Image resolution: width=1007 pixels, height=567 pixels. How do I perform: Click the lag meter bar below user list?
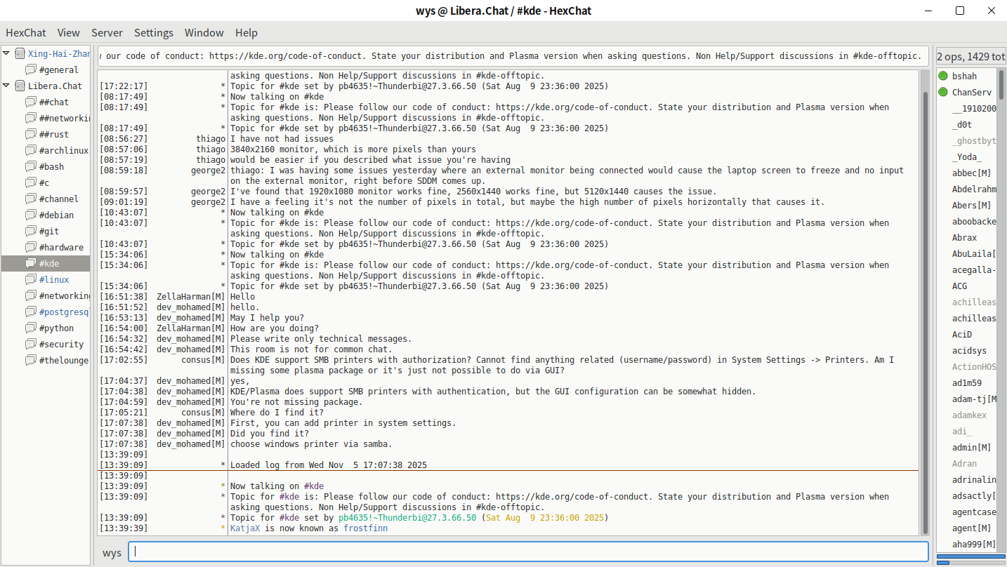tap(970, 562)
